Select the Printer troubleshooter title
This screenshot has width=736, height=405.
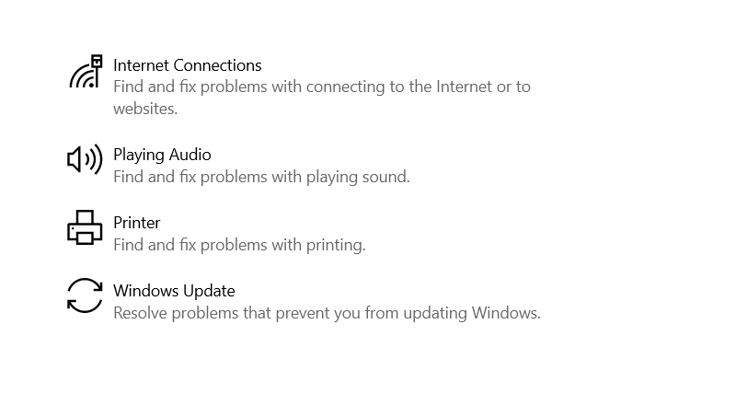[136, 223]
